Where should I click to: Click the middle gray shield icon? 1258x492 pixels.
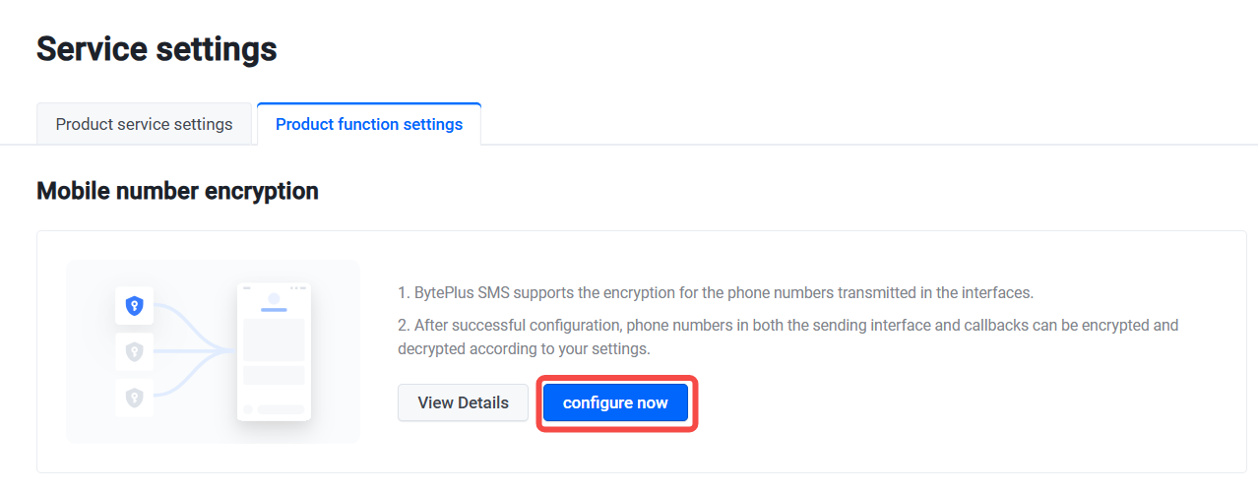point(135,351)
